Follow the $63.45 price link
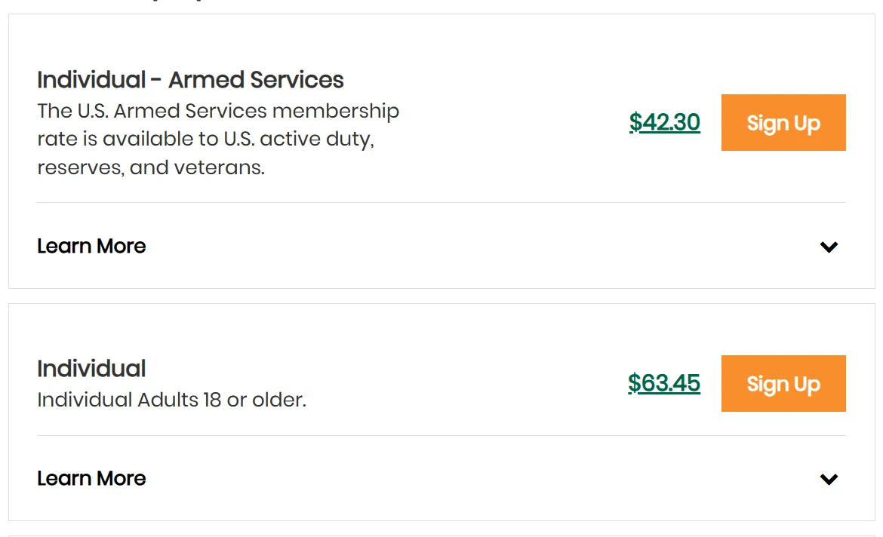This screenshot has width=883, height=537. (x=663, y=383)
